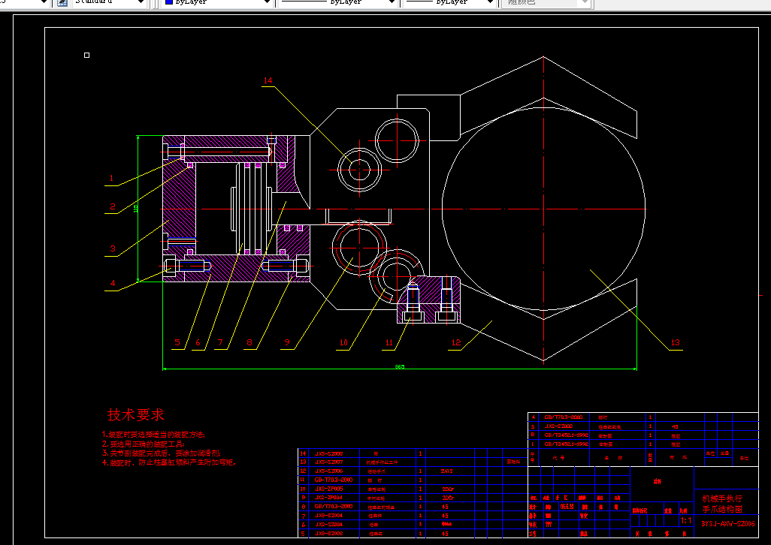Select balloon label 8 below the cylinder
Screen dimensions: 771x545
[x=249, y=342]
